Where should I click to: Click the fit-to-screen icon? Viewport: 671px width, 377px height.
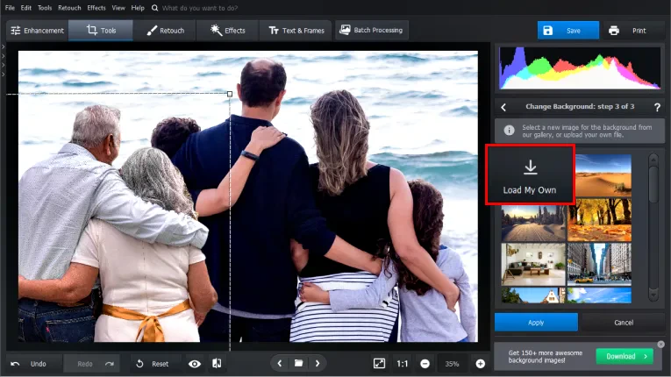click(x=379, y=363)
